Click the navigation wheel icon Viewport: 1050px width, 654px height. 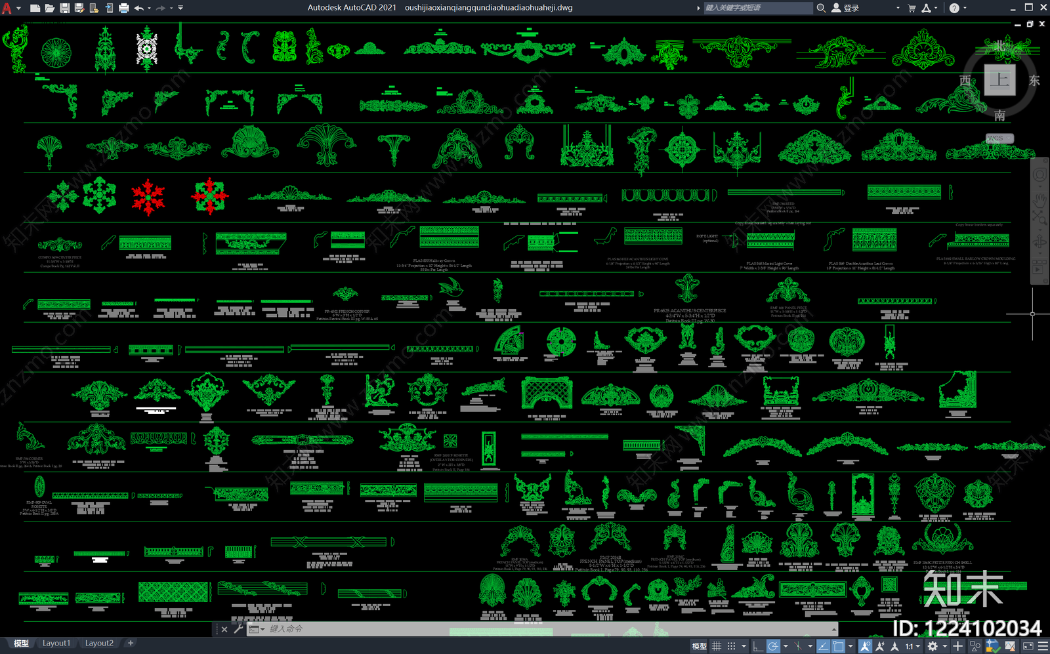[1040, 175]
